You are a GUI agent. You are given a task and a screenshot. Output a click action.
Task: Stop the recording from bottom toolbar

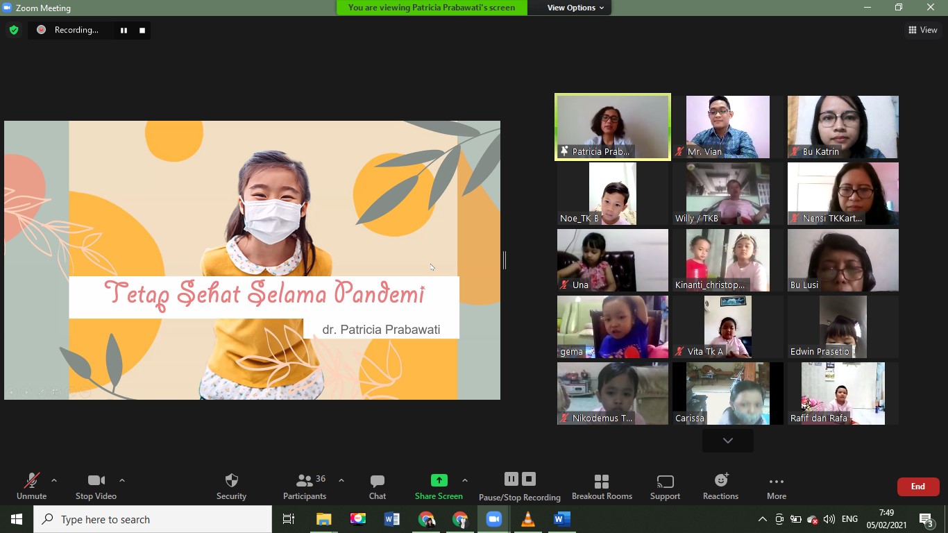[x=529, y=479]
